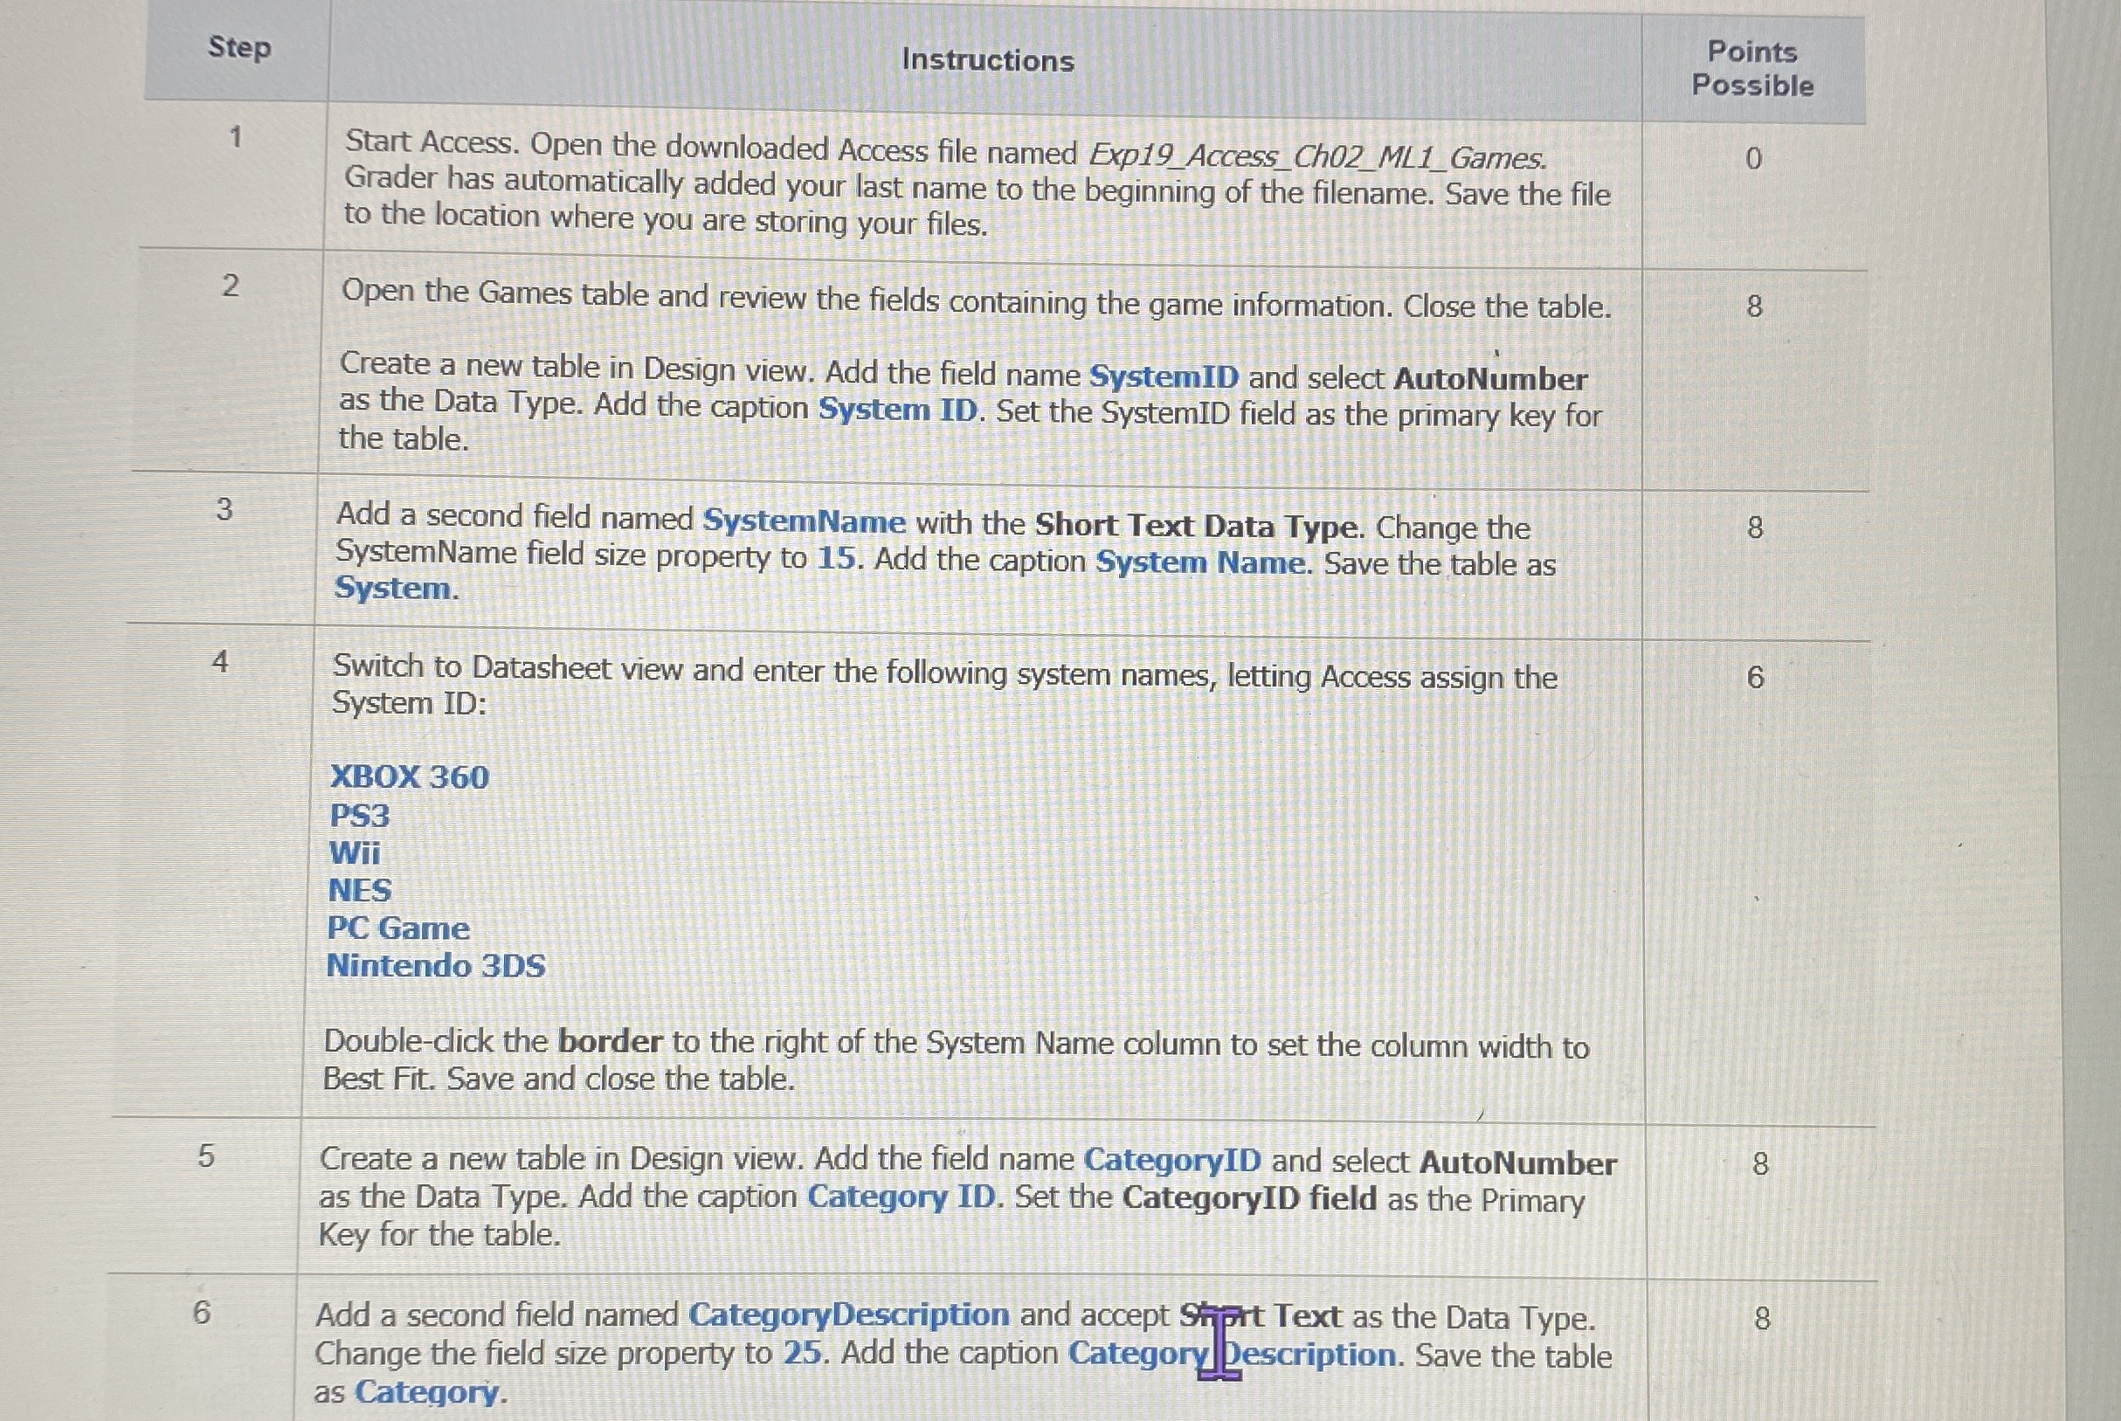
Task: Click the Instructions column header
Action: coord(987,59)
